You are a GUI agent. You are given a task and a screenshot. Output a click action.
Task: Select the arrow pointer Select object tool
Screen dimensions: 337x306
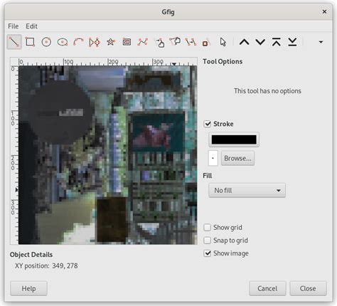223,42
